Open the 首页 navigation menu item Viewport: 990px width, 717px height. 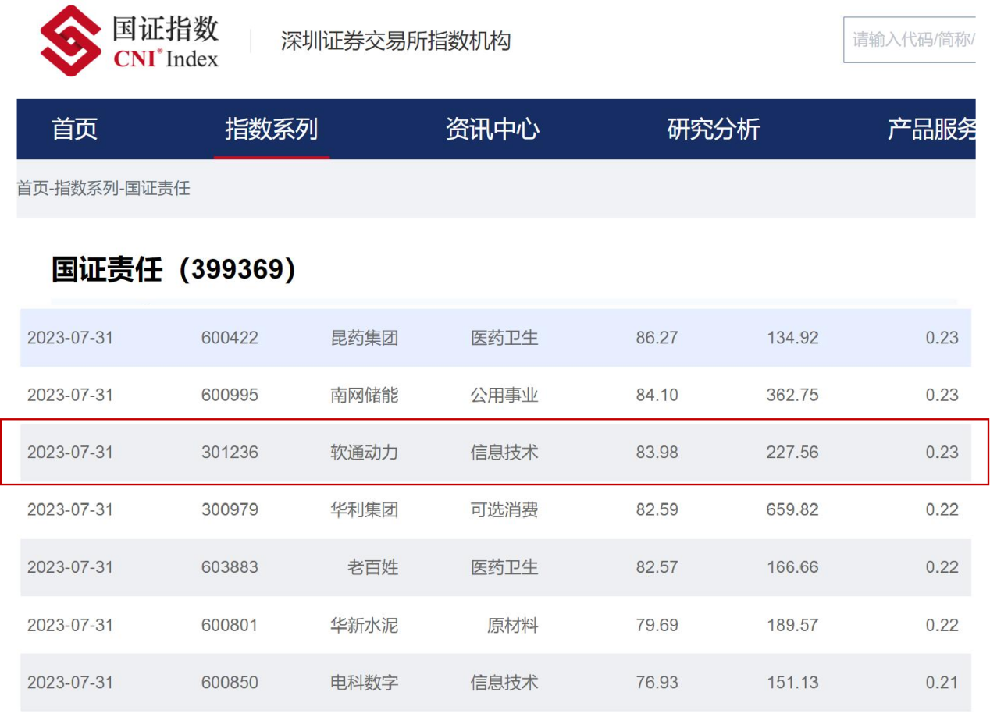coord(74,130)
